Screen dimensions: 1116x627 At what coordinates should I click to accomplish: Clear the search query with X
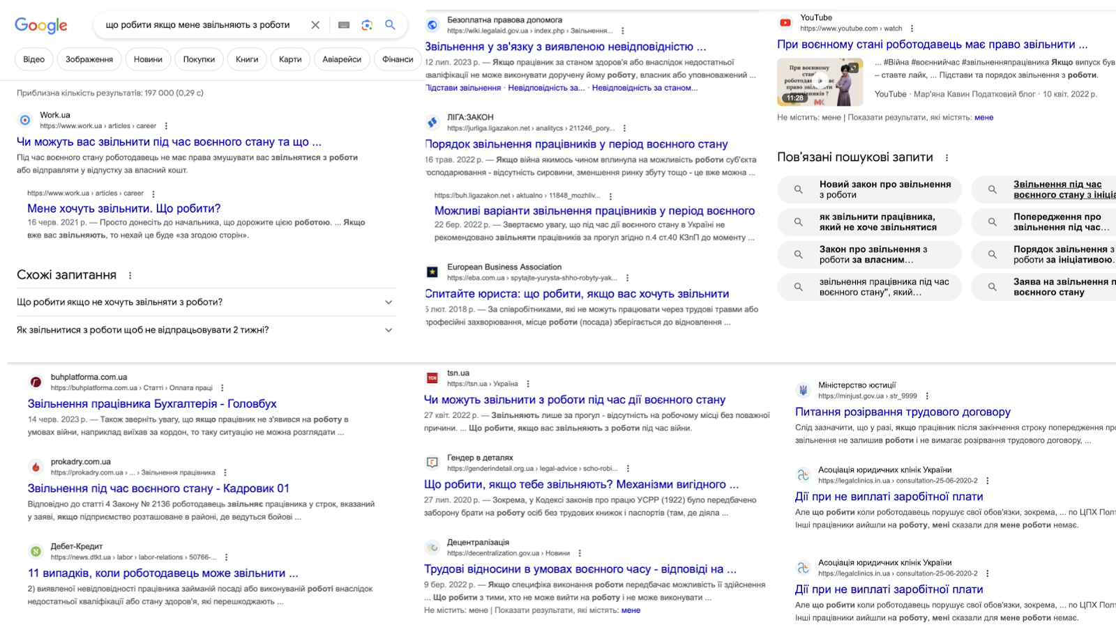315,25
